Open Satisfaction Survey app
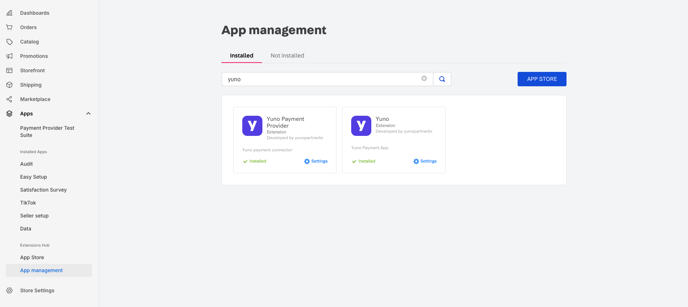The height and width of the screenshot is (307, 688). [x=43, y=190]
